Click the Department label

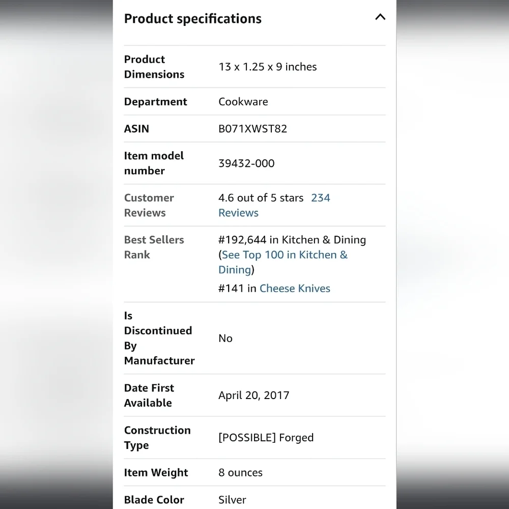coord(155,102)
